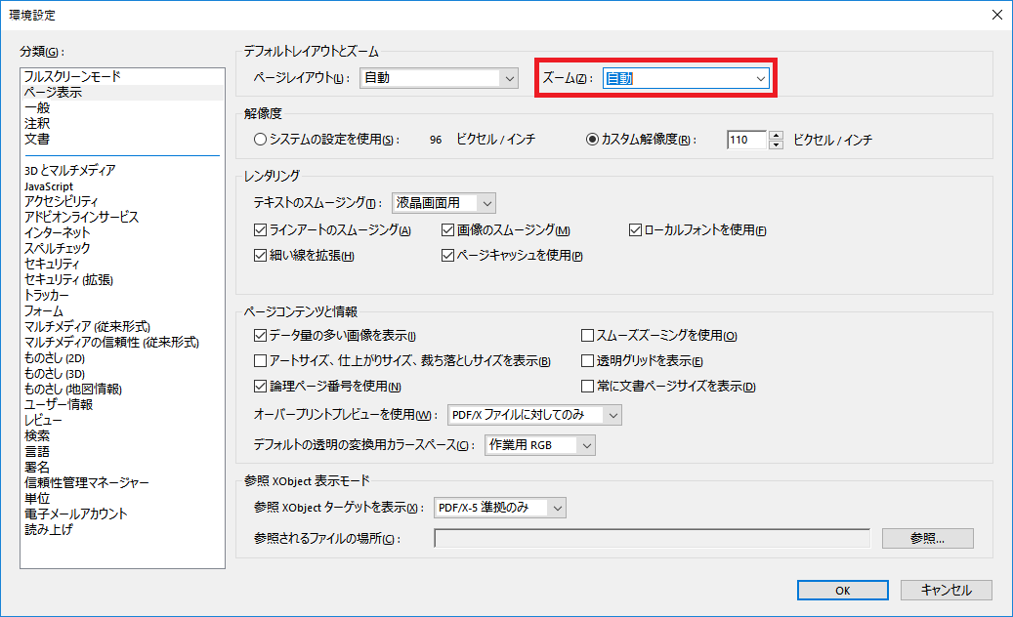Open ページレイアウト dropdown
The image size is (1013, 617).
pyautogui.click(x=439, y=78)
